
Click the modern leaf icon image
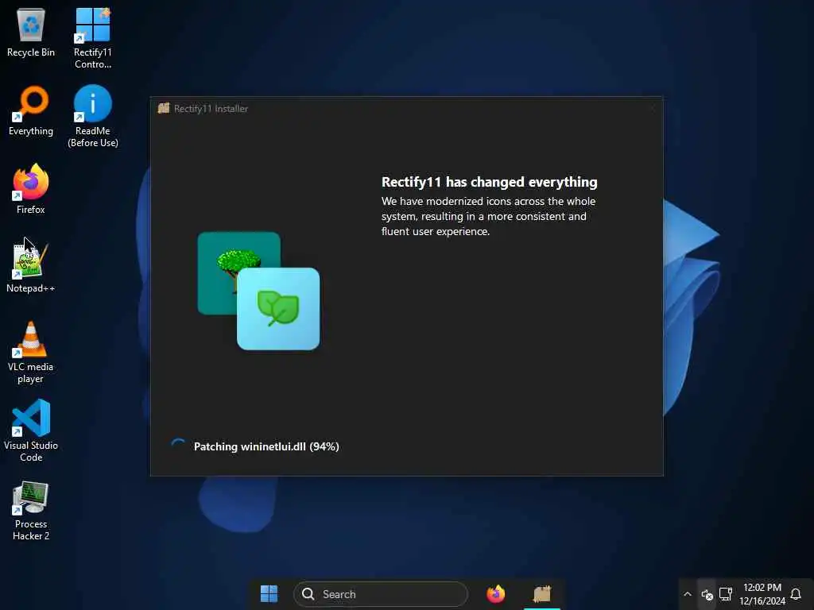pyautogui.click(x=278, y=309)
